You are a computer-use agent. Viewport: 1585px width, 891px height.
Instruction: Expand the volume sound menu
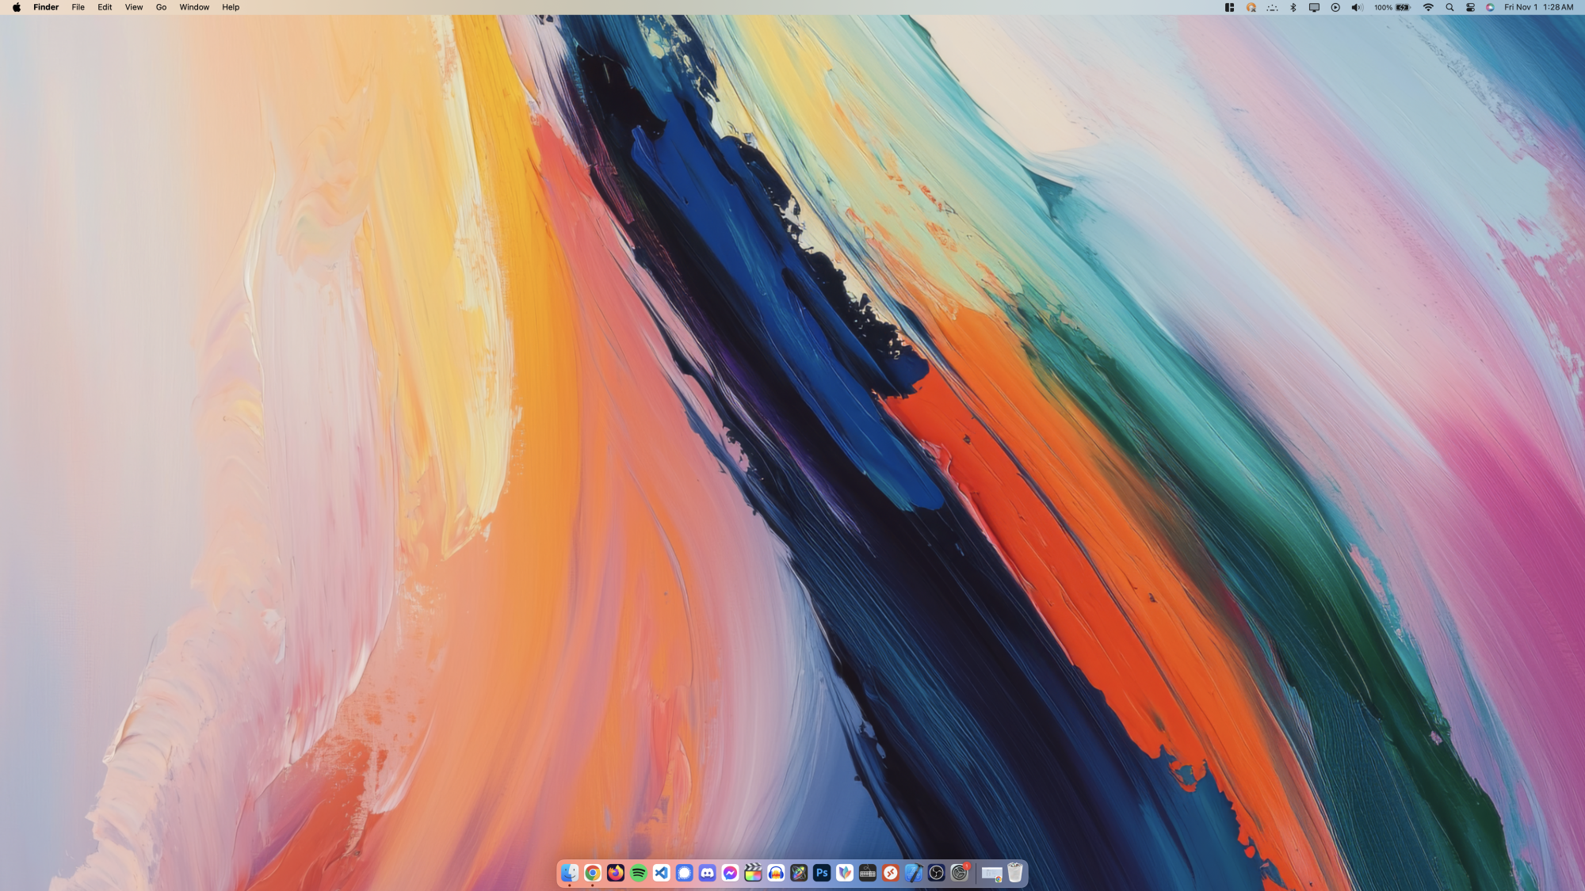tap(1356, 7)
